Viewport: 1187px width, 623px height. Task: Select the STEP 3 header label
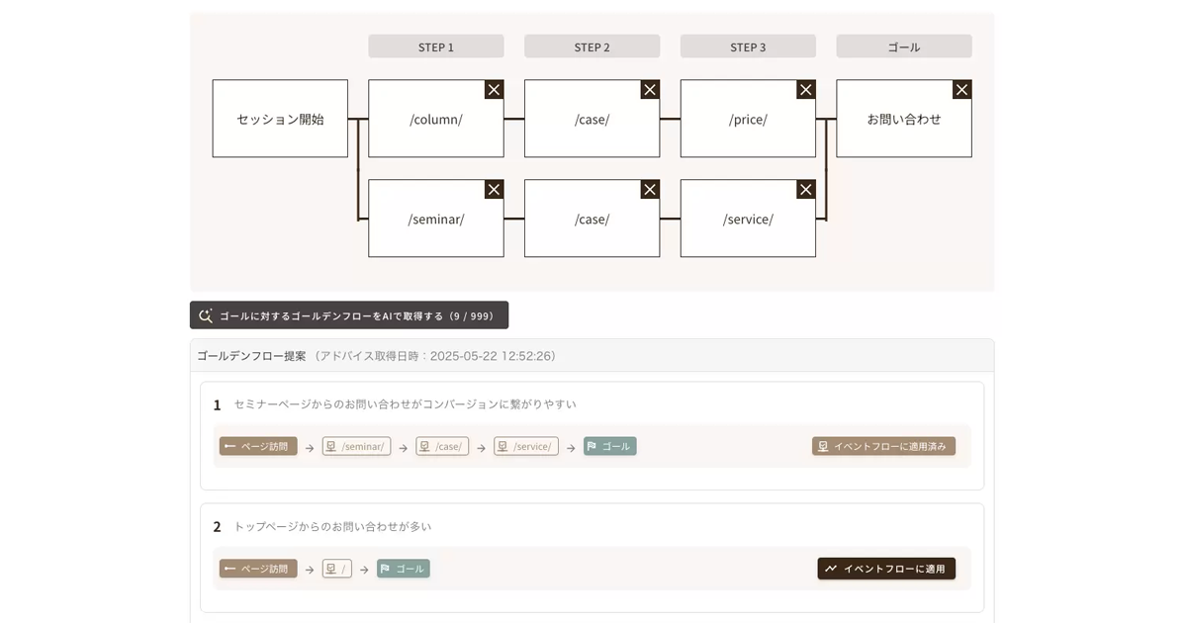[748, 46]
